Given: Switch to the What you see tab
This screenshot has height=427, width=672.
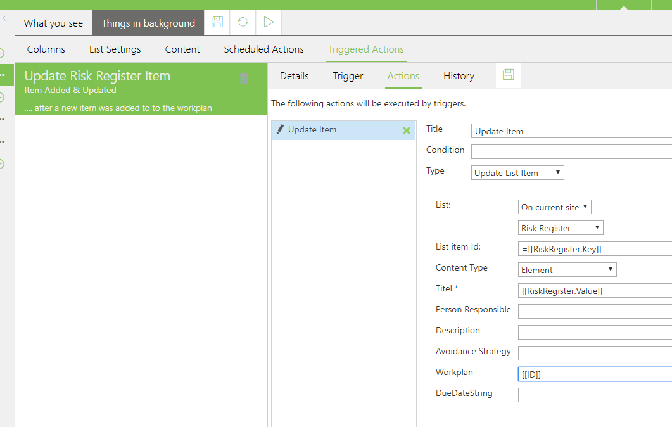Looking at the screenshot, I should pos(53,23).
